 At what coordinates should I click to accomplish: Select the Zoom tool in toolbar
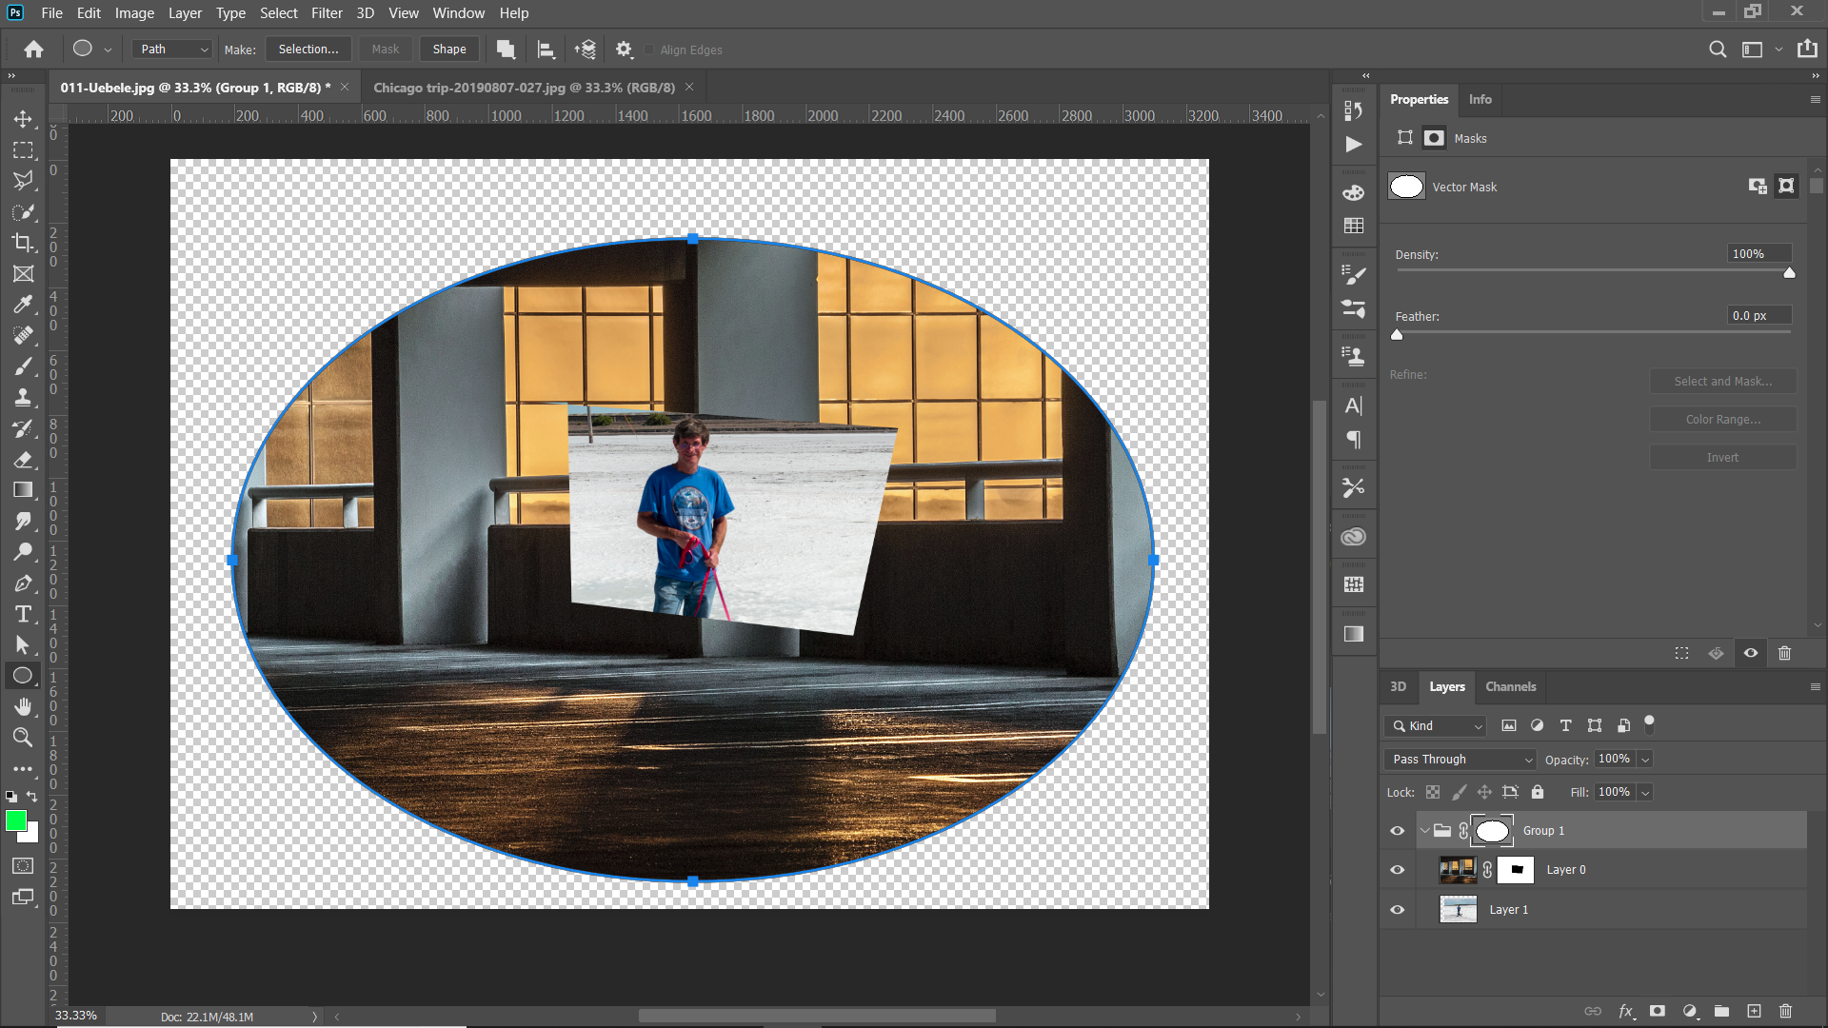point(23,737)
